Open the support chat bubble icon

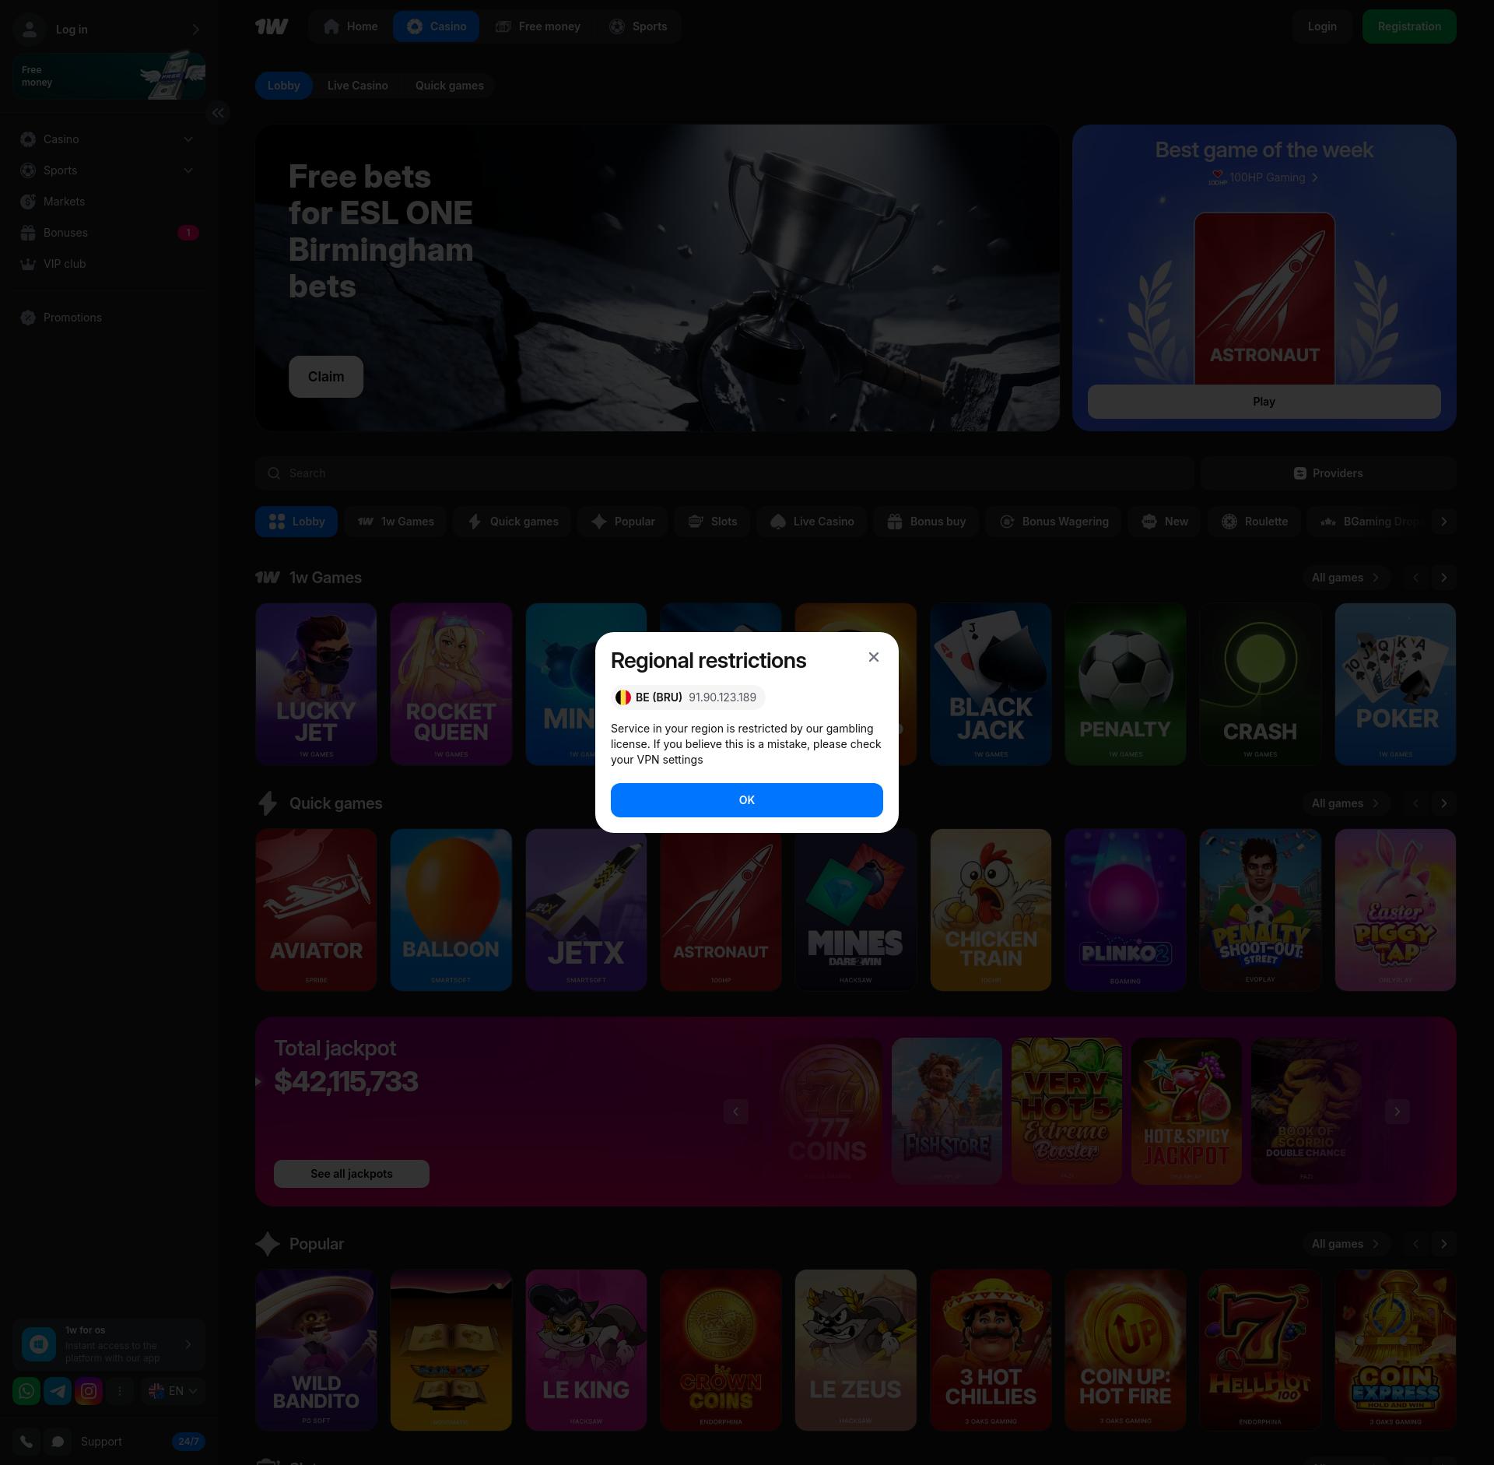pos(58,1442)
